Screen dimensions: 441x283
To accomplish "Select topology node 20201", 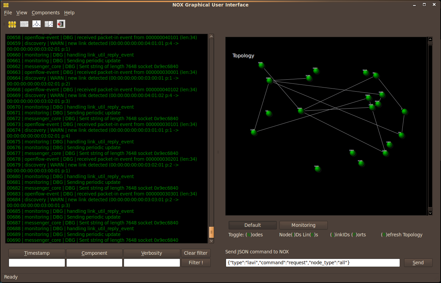I will click(382, 95).
